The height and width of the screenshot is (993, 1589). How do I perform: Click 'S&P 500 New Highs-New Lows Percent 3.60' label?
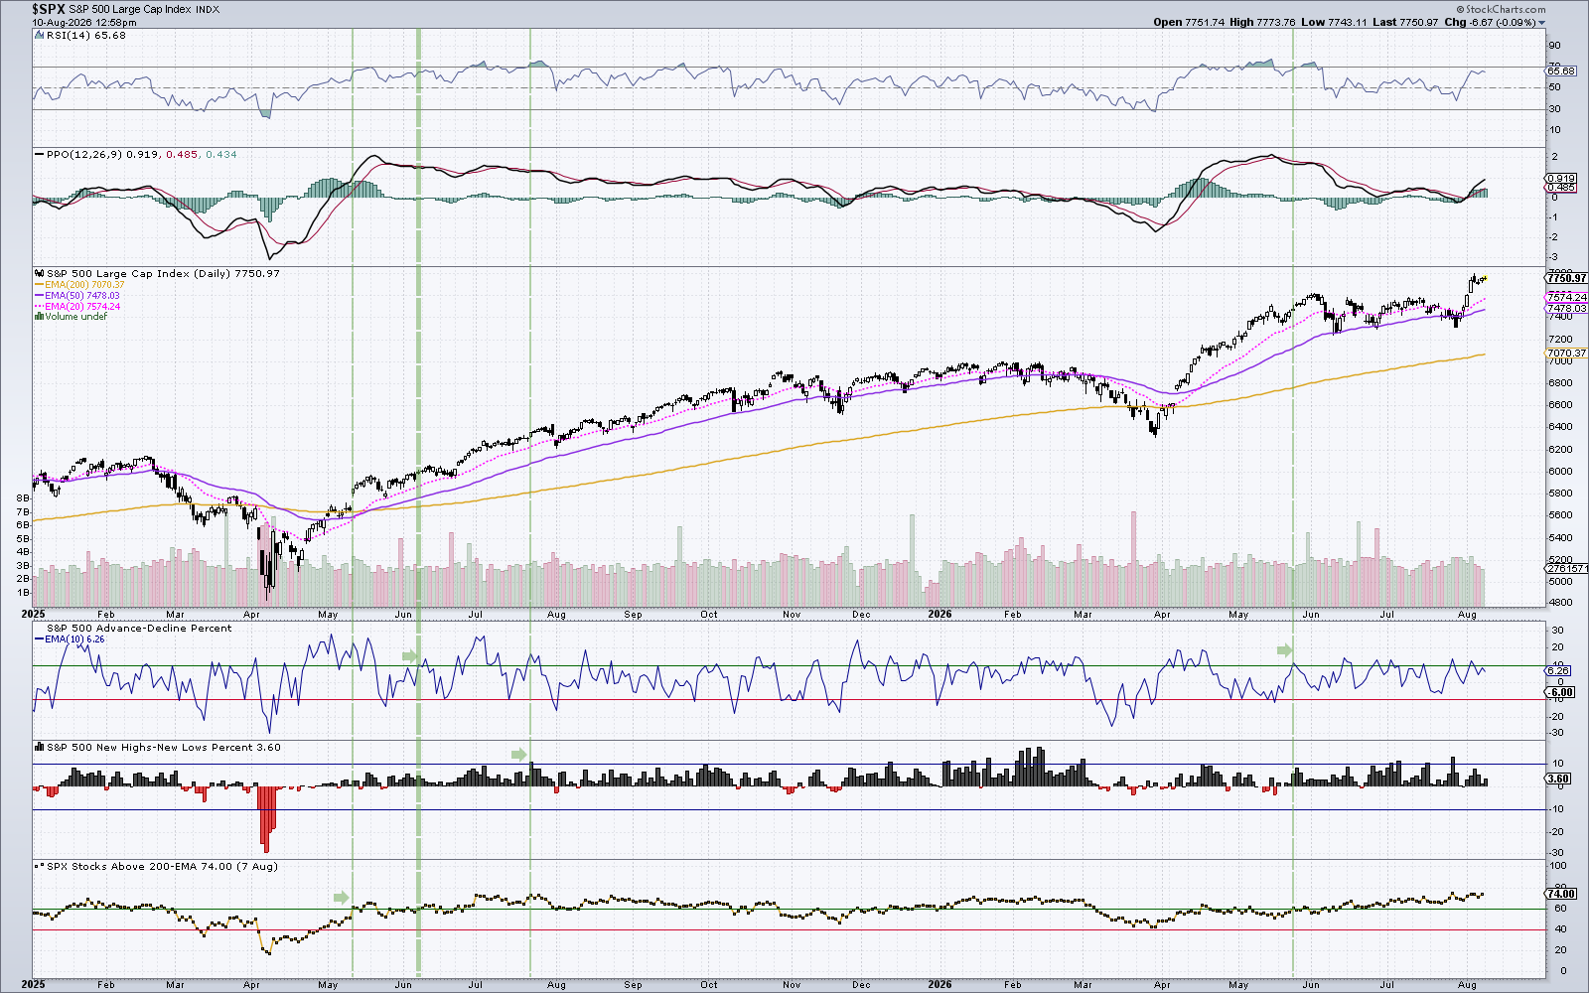click(x=164, y=748)
